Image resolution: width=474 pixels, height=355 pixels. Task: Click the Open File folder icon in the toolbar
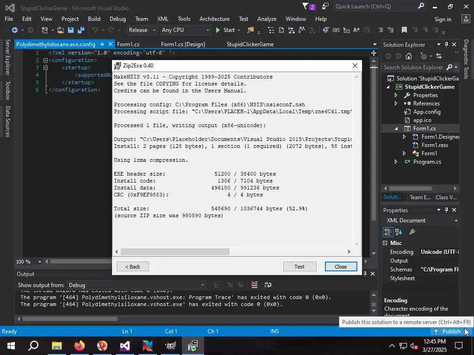click(61, 30)
